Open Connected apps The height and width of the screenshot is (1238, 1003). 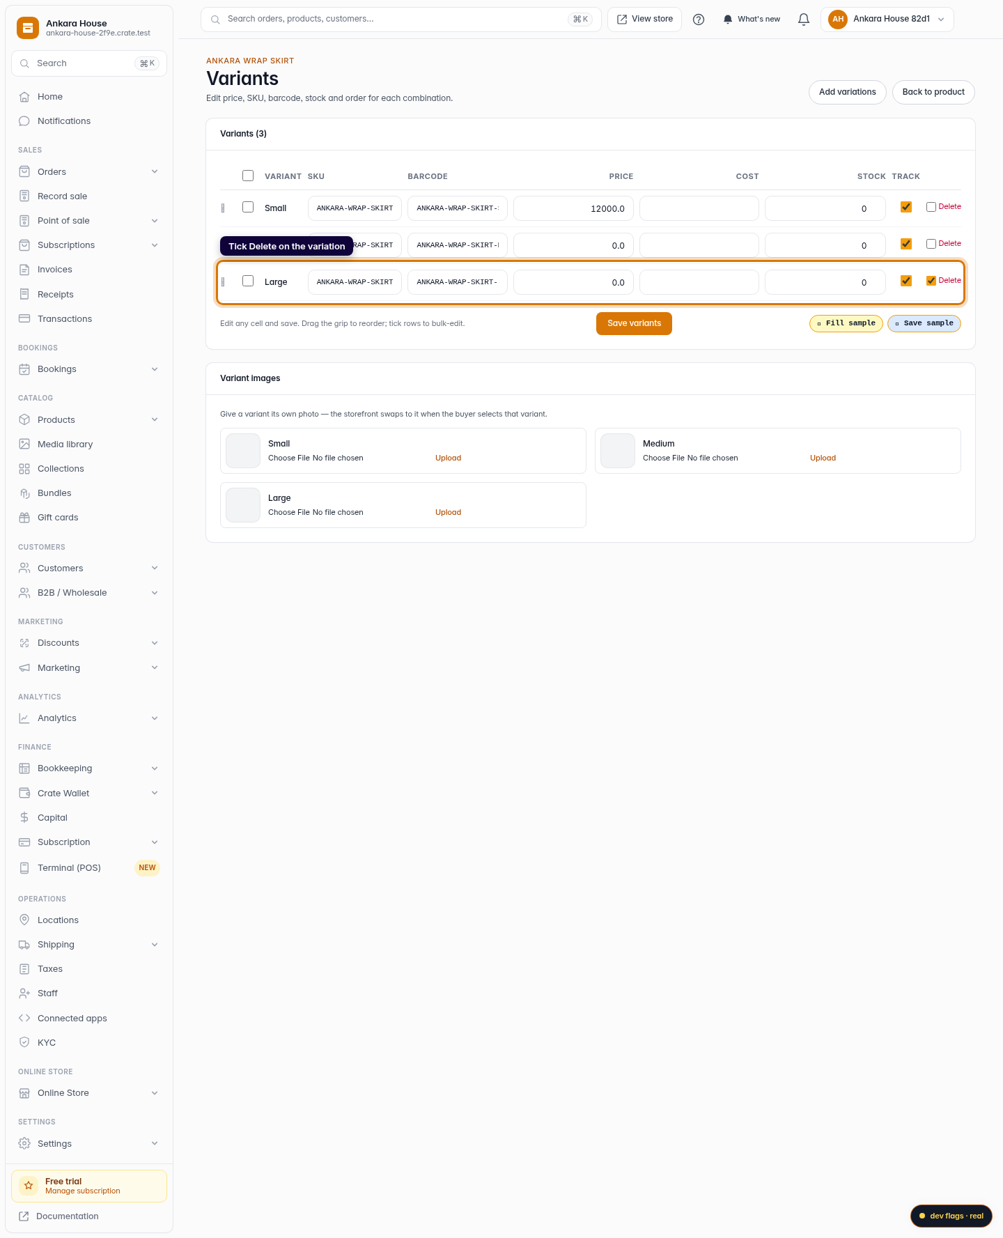[x=89, y=1019]
